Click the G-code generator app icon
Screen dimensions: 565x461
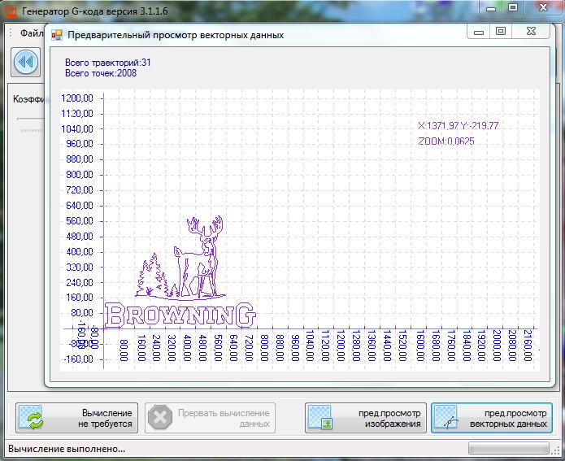[x=11, y=11]
